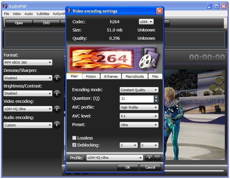Click Video encoding settings dialog title icon
This screenshot has height=179, width=230.
click(69, 11)
